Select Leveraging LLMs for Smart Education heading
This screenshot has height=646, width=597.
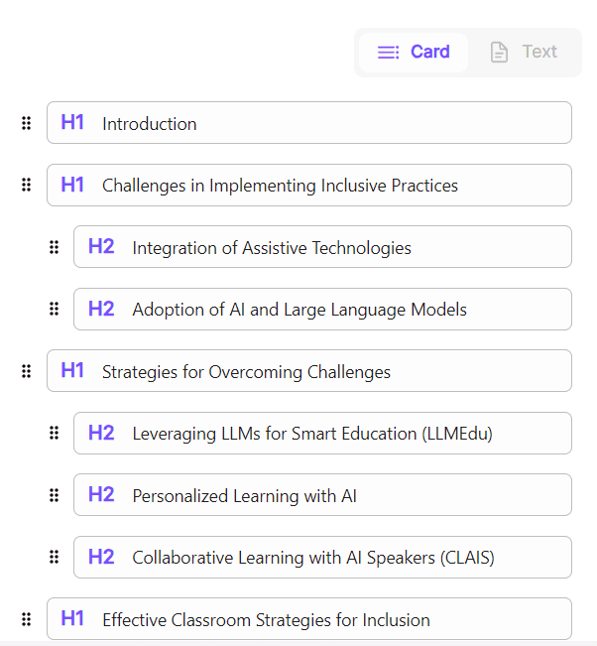[x=312, y=434]
